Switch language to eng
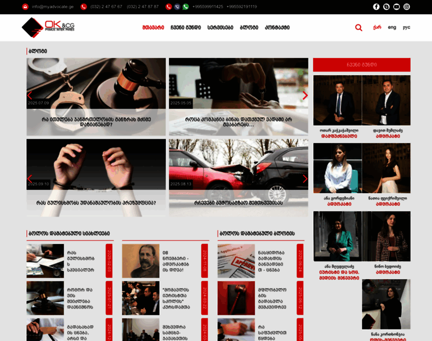The width and height of the screenshot is (432, 341). (x=392, y=27)
